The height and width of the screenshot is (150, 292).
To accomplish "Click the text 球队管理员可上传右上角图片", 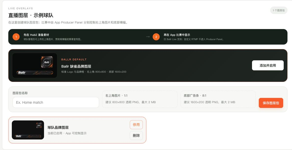I will pos(53,39).
